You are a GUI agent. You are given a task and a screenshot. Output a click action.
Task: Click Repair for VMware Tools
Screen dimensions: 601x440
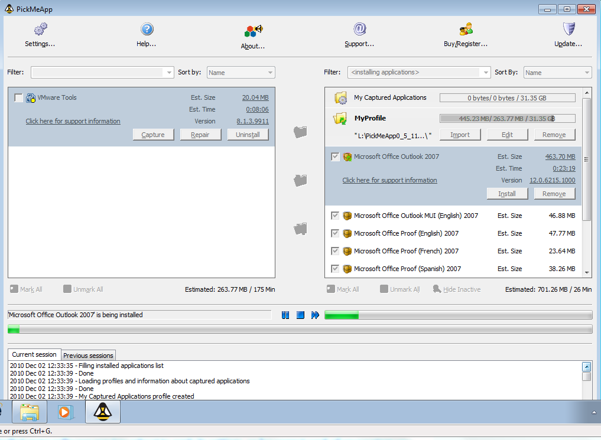(200, 135)
